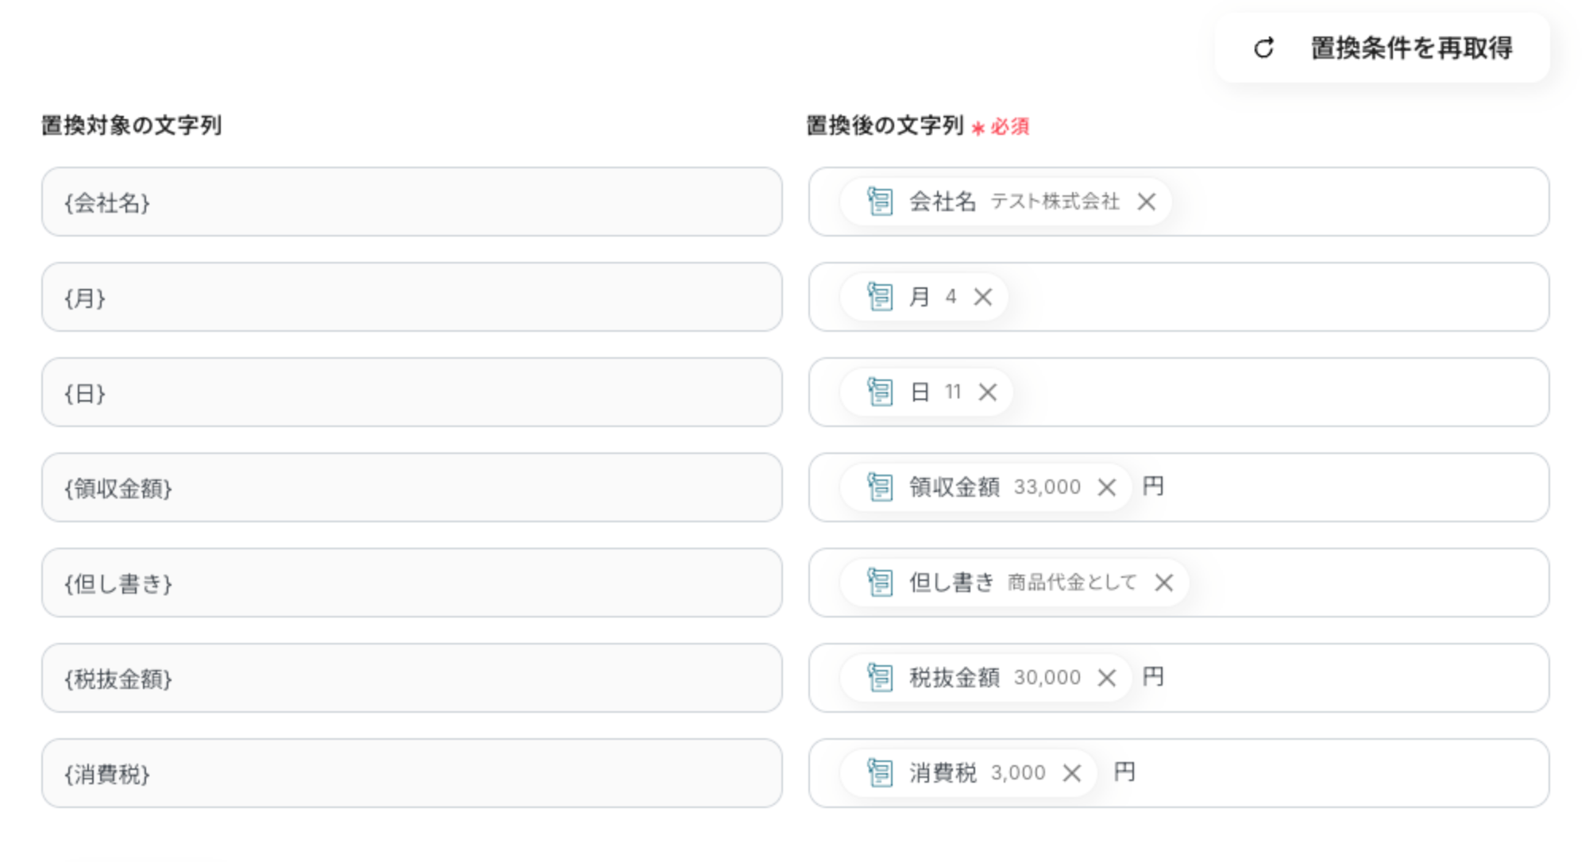
Task: Click the refresh icon beside 置換条件を再取得
Action: [1263, 48]
